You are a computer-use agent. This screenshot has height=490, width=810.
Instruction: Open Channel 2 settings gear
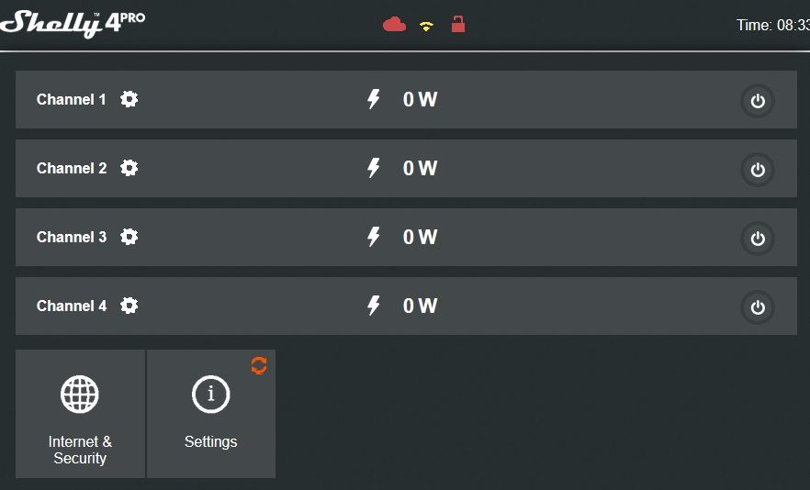point(129,168)
